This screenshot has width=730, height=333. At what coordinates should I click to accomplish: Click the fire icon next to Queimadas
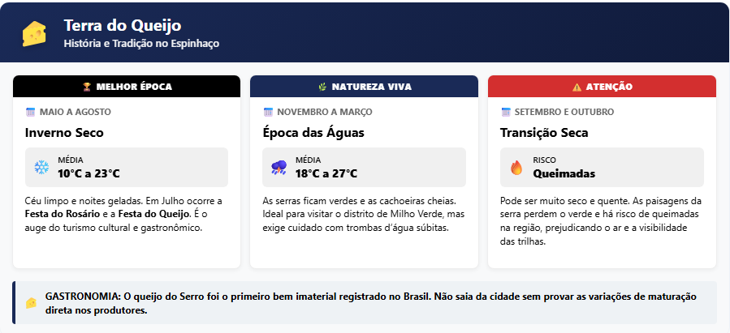(x=516, y=168)
